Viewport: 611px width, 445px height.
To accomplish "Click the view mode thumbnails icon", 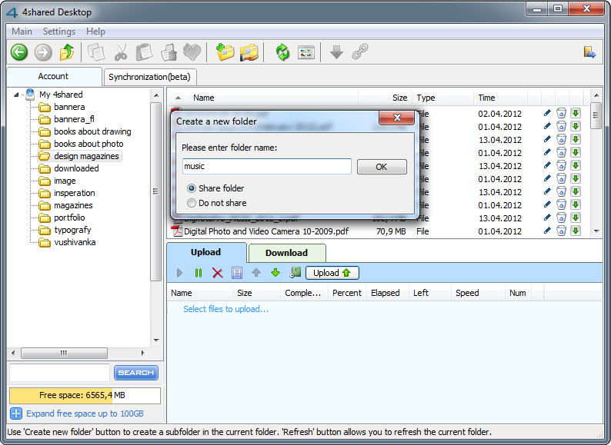I will click(306, 52).
